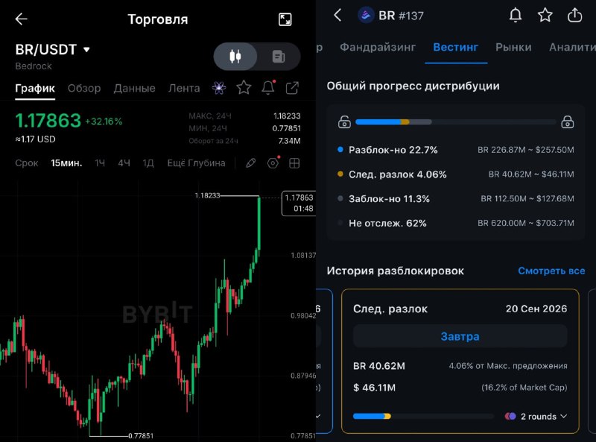The width and height of the screenshot is (596, 442).
Task: Open the Смотреть все link
Action: (x=551, y=271)
